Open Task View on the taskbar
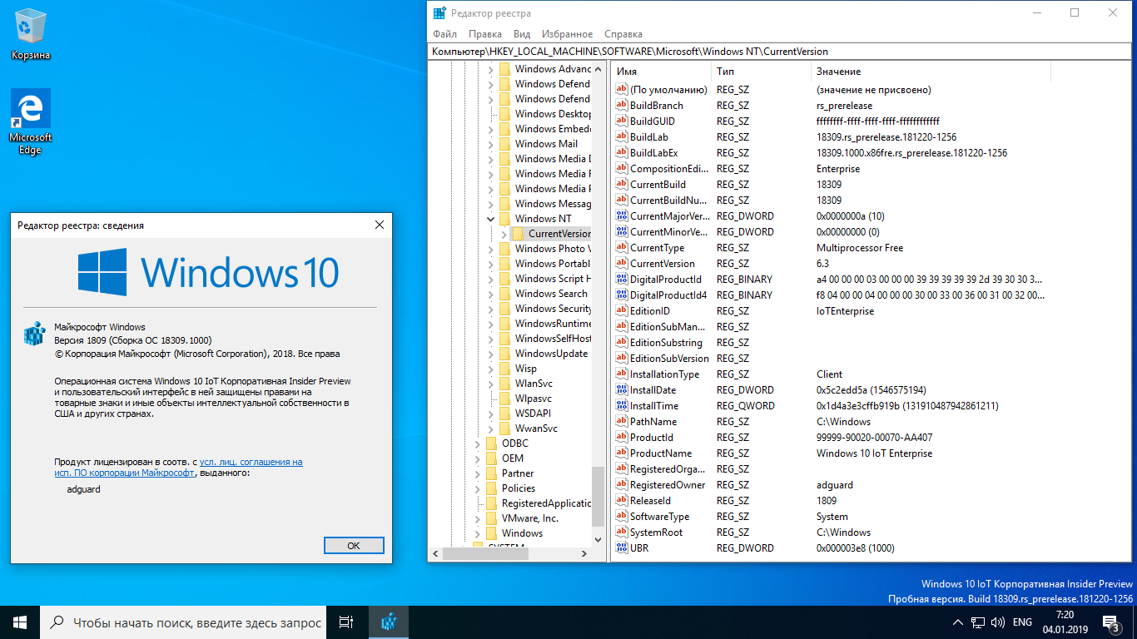1137x639 pixels. (346, 622)
